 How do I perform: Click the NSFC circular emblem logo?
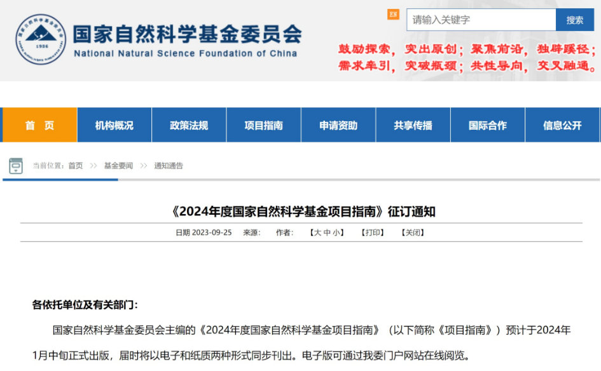pyautogui.click(x=41, y=39)
